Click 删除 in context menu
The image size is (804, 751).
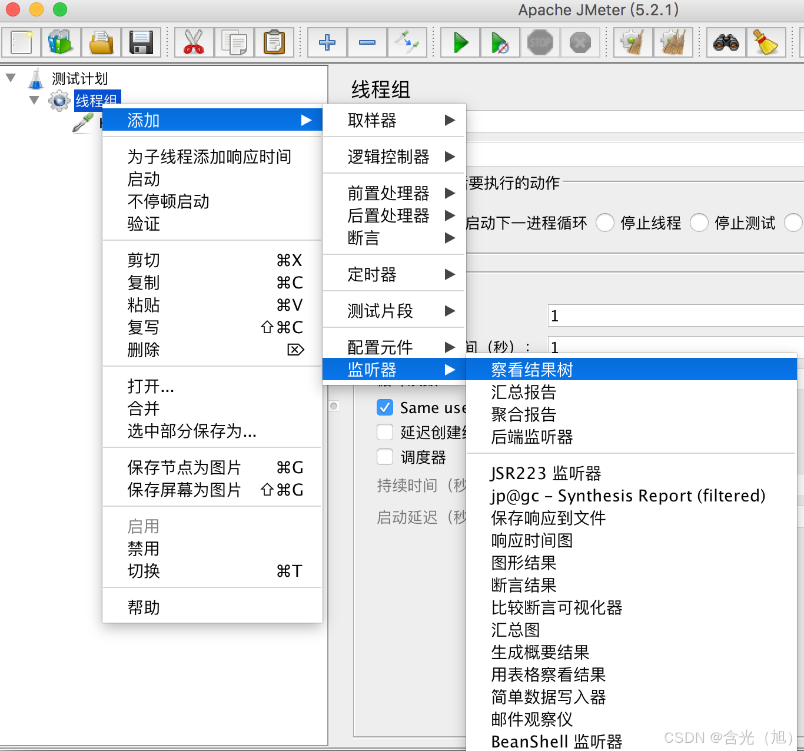(212, 350)
